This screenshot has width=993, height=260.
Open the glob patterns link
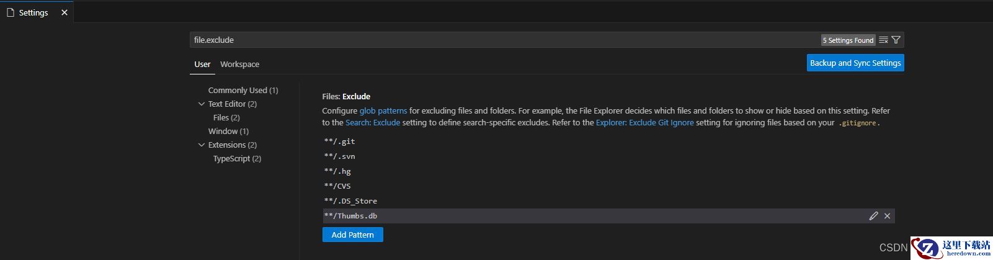[x=383, y=110]
